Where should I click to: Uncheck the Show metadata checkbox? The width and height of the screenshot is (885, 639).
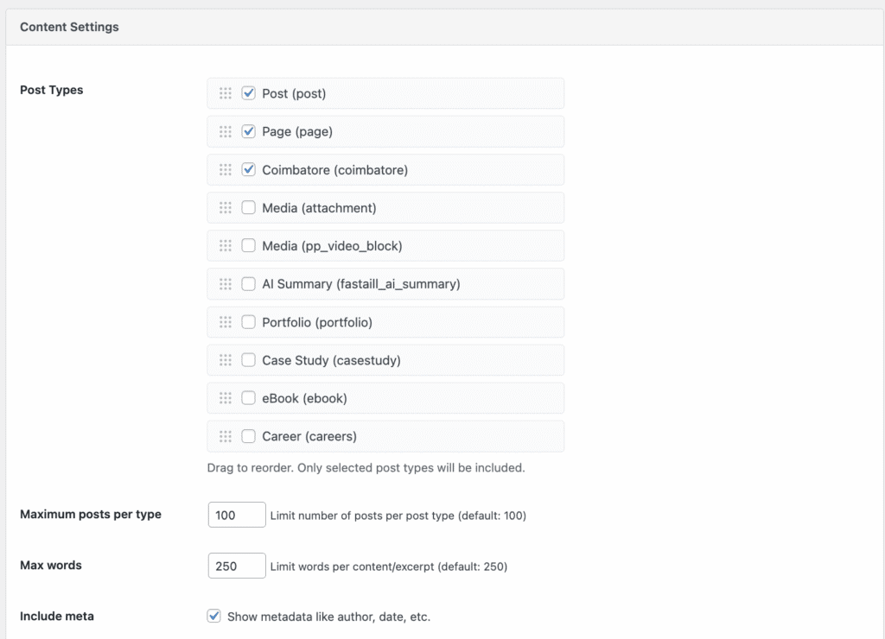point(213,616)
